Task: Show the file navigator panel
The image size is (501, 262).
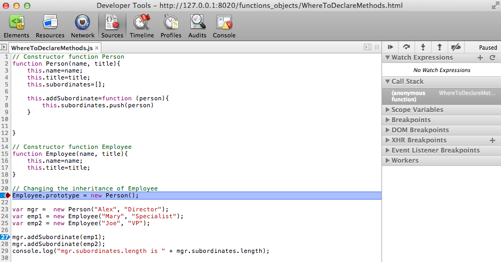Action: (4, 47)
